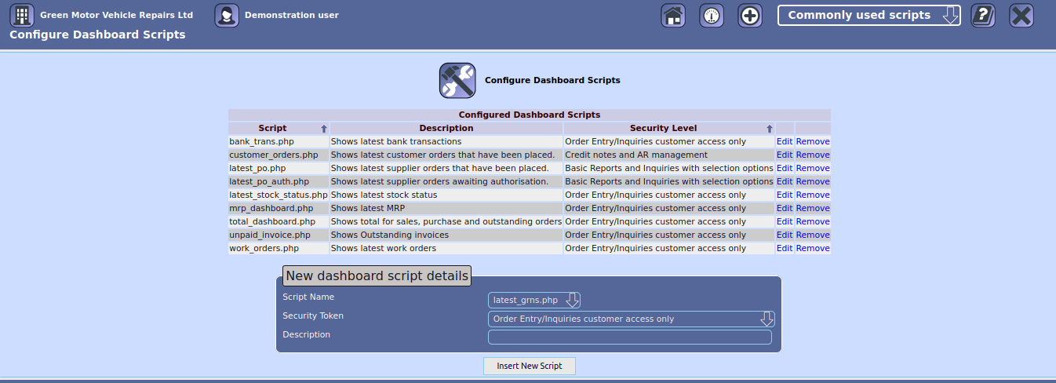1056x383 pixels.
Task: Click the plus circle icon in header
Action: pyautogui.click(x=750, y=16)
